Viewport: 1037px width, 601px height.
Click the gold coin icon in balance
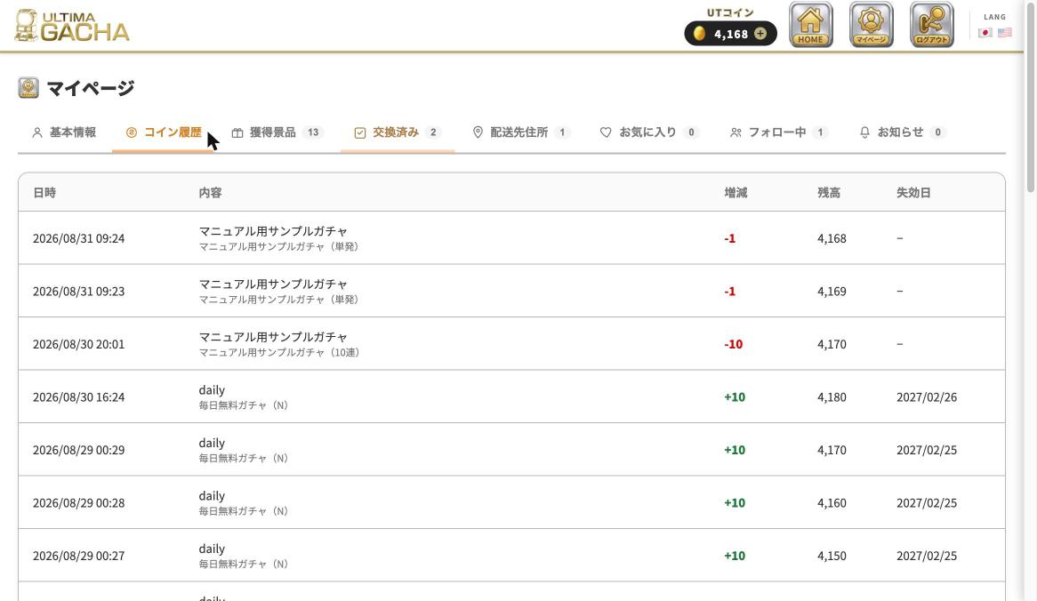[x=699, y=34]
